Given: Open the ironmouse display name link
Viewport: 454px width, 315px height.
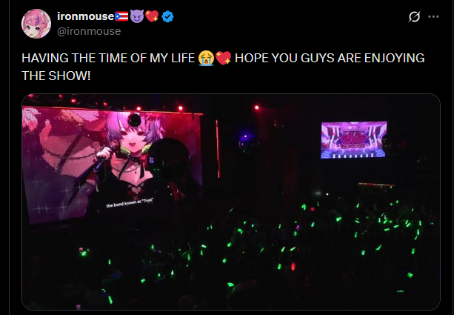Looking at the screenshot, I should coord(86,16).
